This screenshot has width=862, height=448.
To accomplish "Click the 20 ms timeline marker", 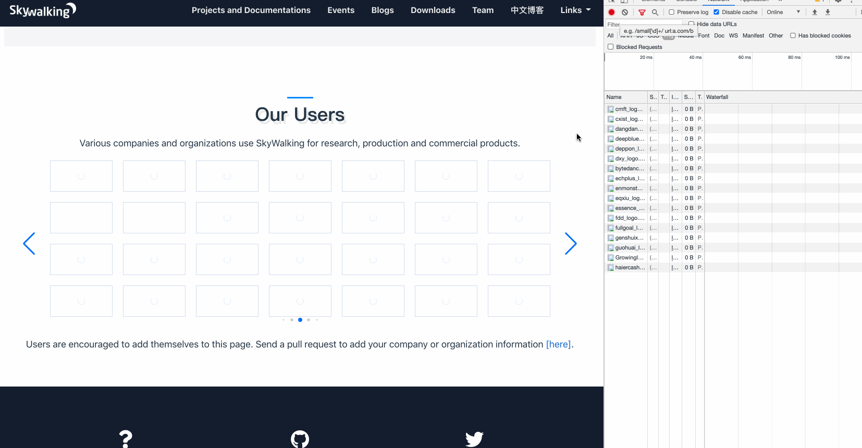I will [646, 57].
